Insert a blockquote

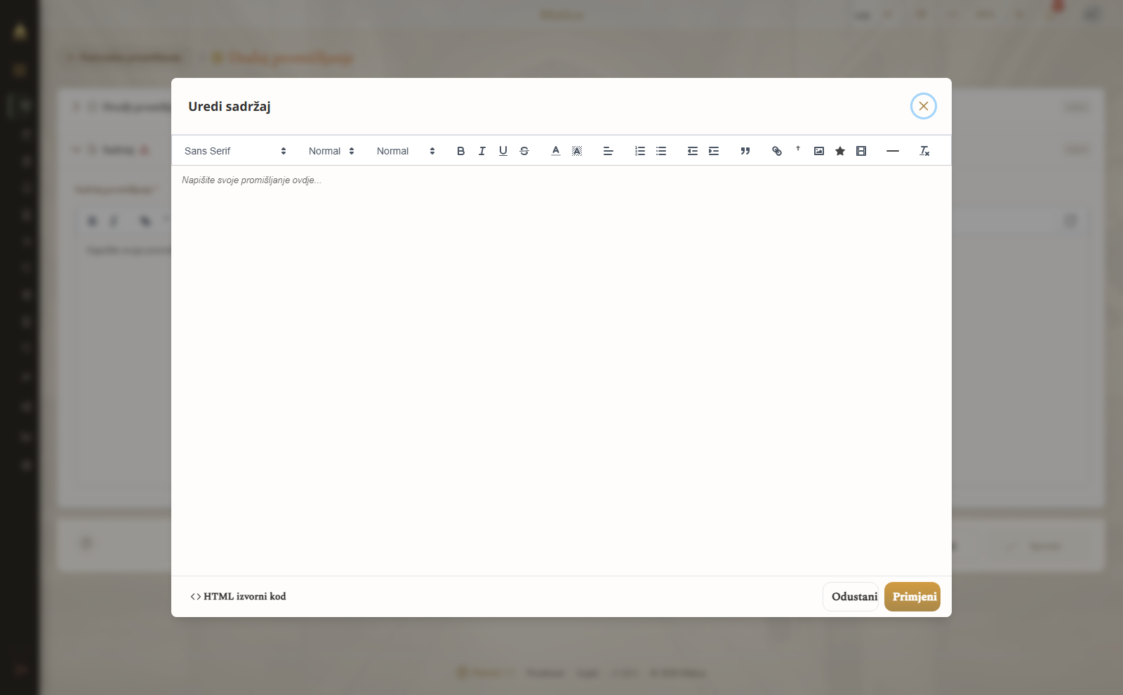click(x=745, y=151)
